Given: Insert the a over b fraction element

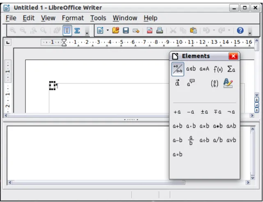Looking at the screenshot, I should coord(191,140).
